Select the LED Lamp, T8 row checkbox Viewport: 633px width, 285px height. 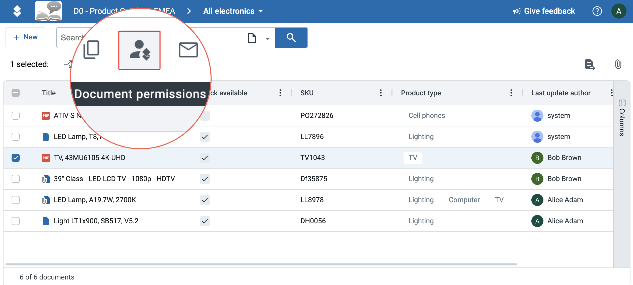click(16, 137)
